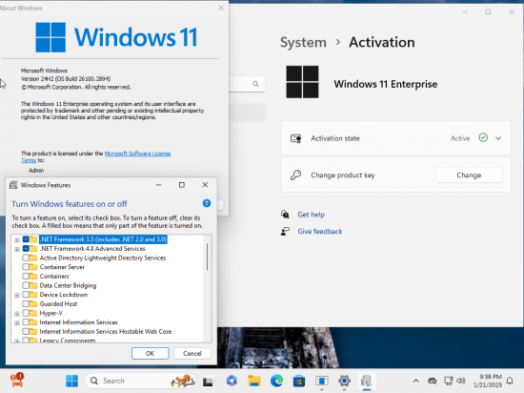Click Change product key button
This screenshot has height=393, width=524.
pyautogui.click(x=469, y=175)
